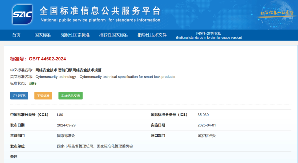This screenshot has width=298, height=163.
Task: Click the release date 2024-09-29
Action: click(66, 125)
